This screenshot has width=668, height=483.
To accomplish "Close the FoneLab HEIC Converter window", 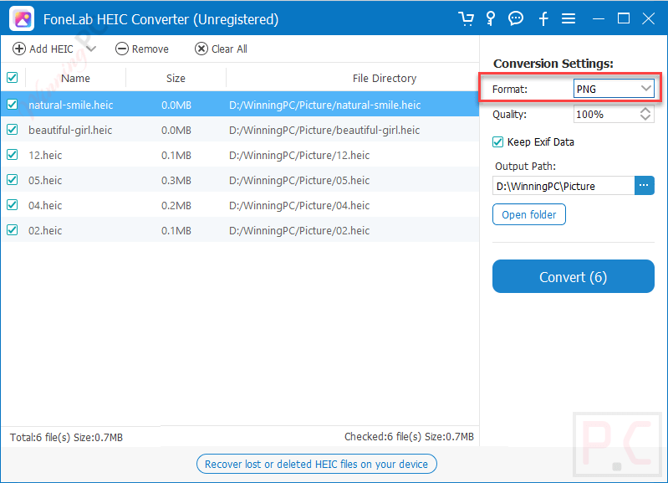I will tap(649, 18).
